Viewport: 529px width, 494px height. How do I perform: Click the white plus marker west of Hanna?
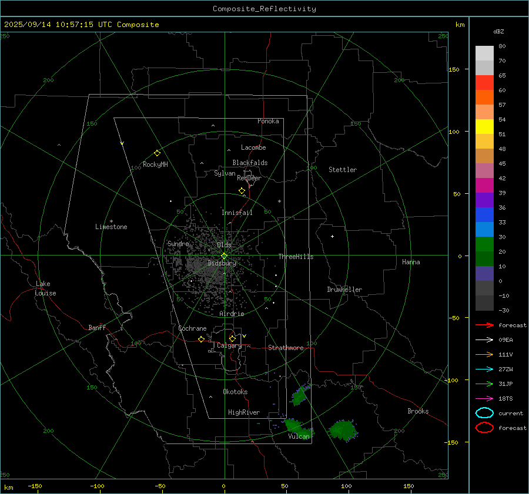(332, 236)
